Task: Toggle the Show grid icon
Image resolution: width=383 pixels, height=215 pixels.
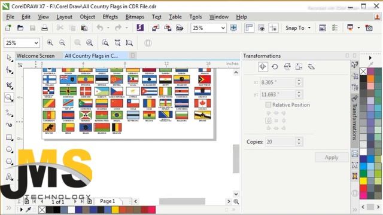Action: pos(262,28)
